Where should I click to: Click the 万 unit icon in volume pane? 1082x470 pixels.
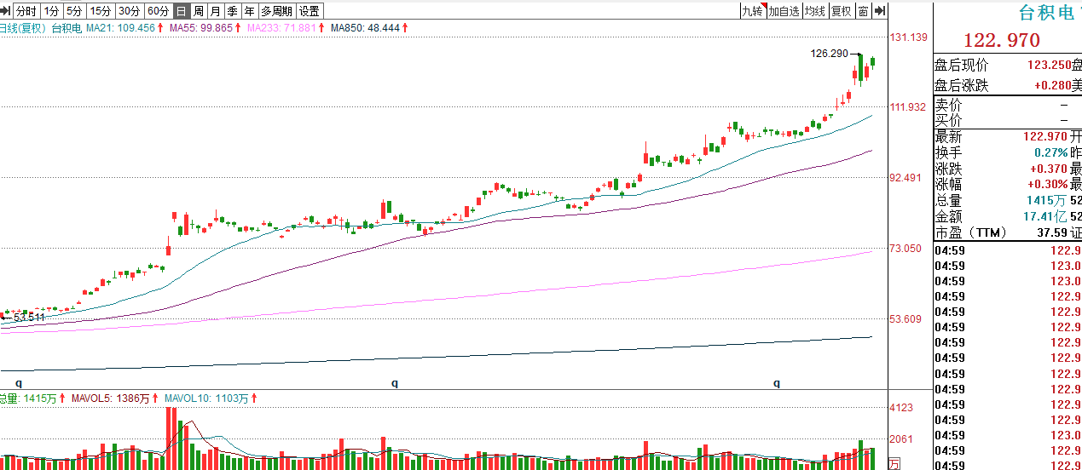(894, 463)
